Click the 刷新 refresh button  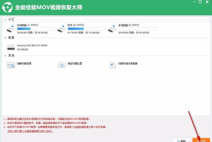[x=180, y=140]
